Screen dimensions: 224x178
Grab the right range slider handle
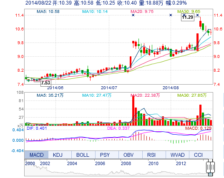(212, 167)
